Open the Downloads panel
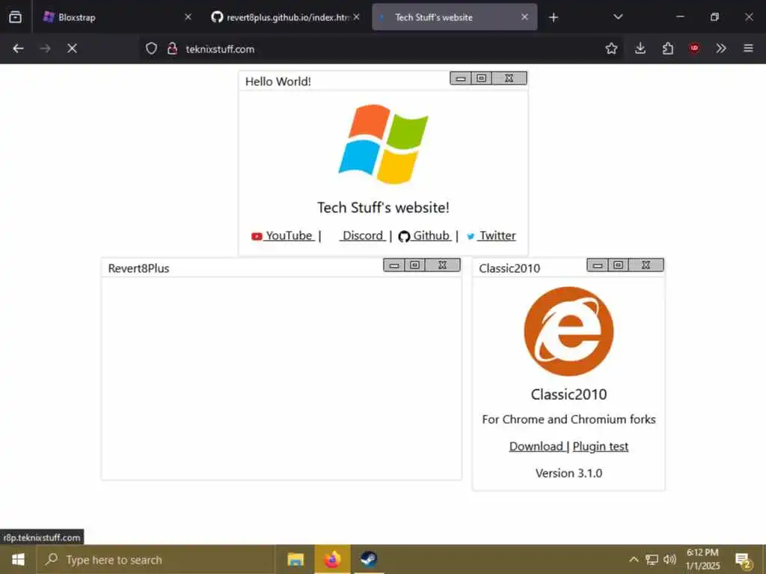 [640, 49]
